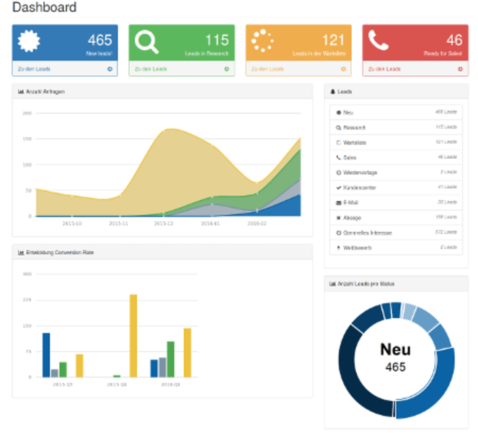Open 'Zu den Leads' on the blue card
478x433 pixels.
[x=34, y=69]
